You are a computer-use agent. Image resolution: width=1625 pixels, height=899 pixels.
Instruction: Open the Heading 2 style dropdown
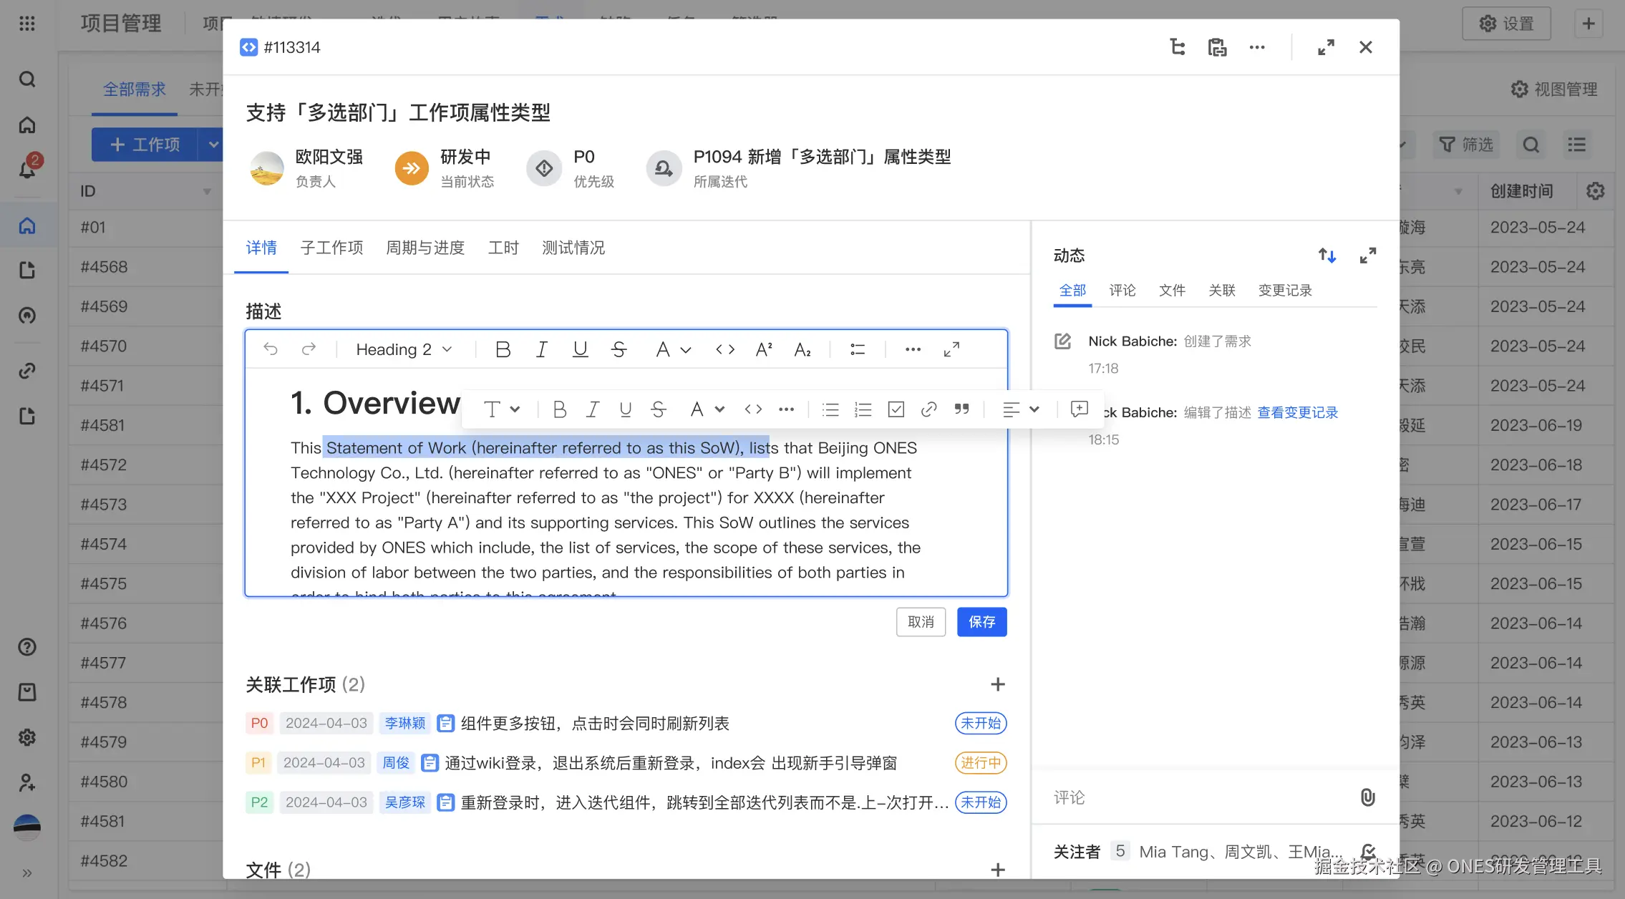[x=404, y=349]
